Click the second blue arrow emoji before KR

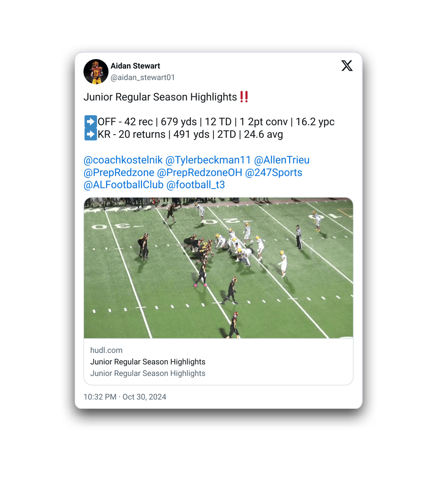pyautogui.click(x=90, y=134)
